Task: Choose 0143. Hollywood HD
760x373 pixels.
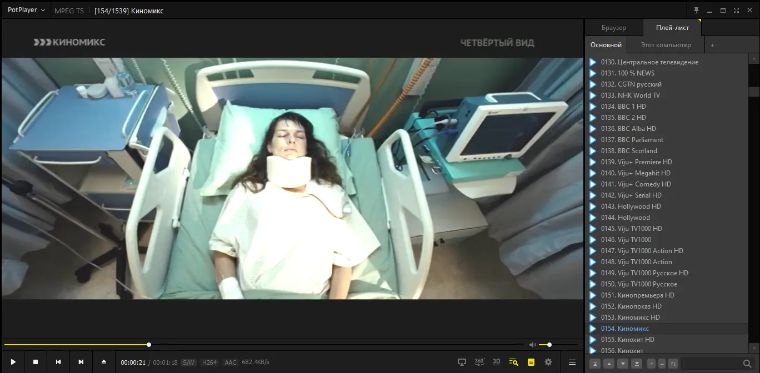Action: (668, 206)
